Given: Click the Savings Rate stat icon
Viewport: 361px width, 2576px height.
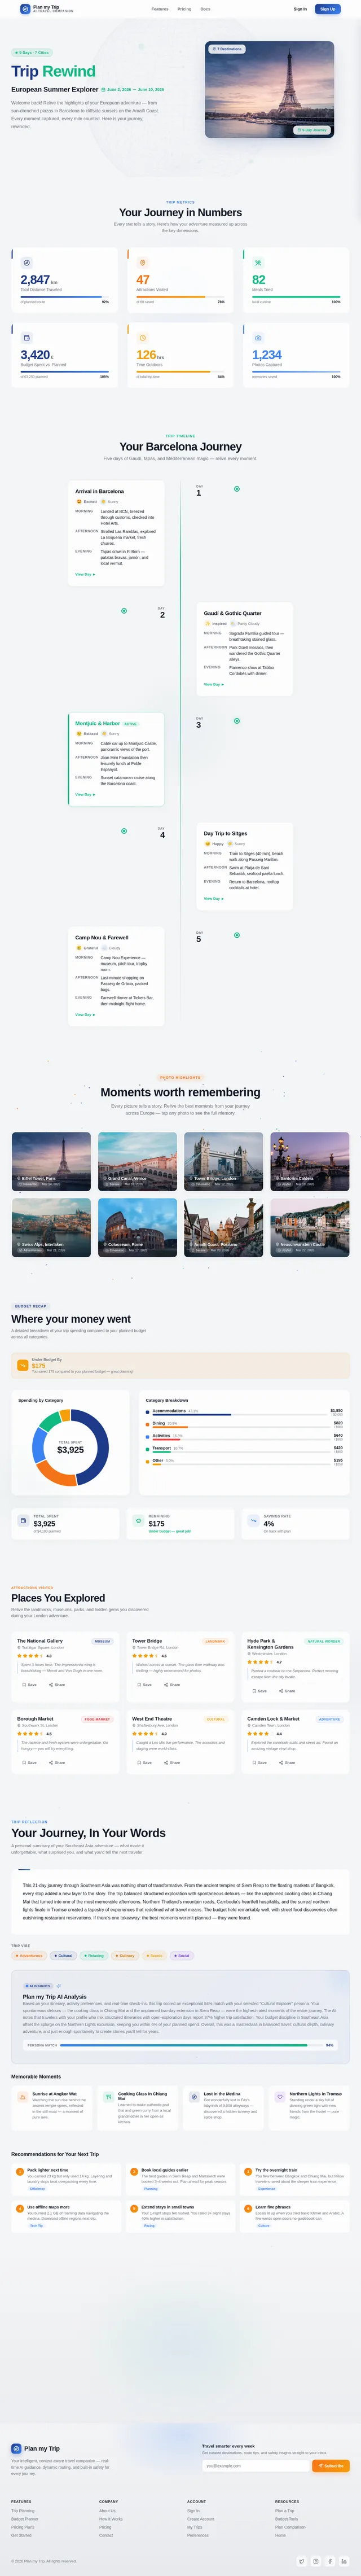Looking at the screenshot, I should (x=254, y=1520).
